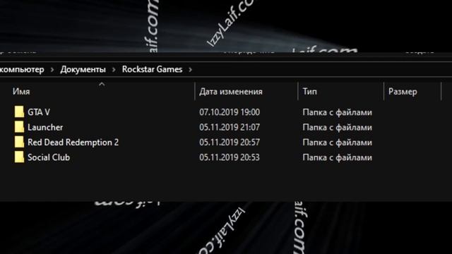This screenshot has height=254, width=452.
Task: Sort by the Размер column header
Action: coord(403,92)
